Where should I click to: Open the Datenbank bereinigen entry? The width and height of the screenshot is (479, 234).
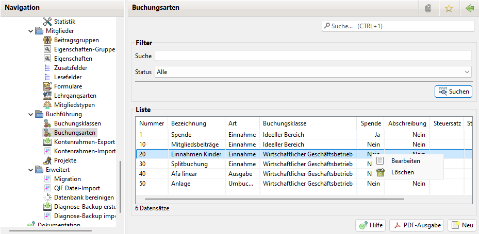coord(84,197)
